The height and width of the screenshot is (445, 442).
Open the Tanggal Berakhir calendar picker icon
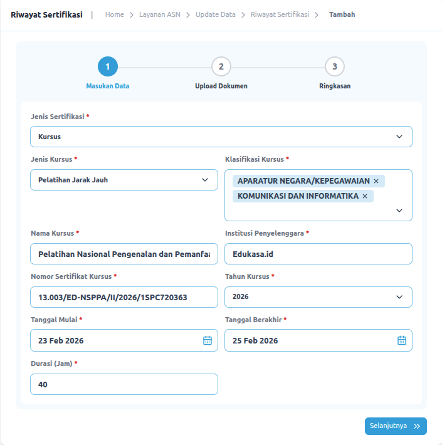click(x=402, y=340)
